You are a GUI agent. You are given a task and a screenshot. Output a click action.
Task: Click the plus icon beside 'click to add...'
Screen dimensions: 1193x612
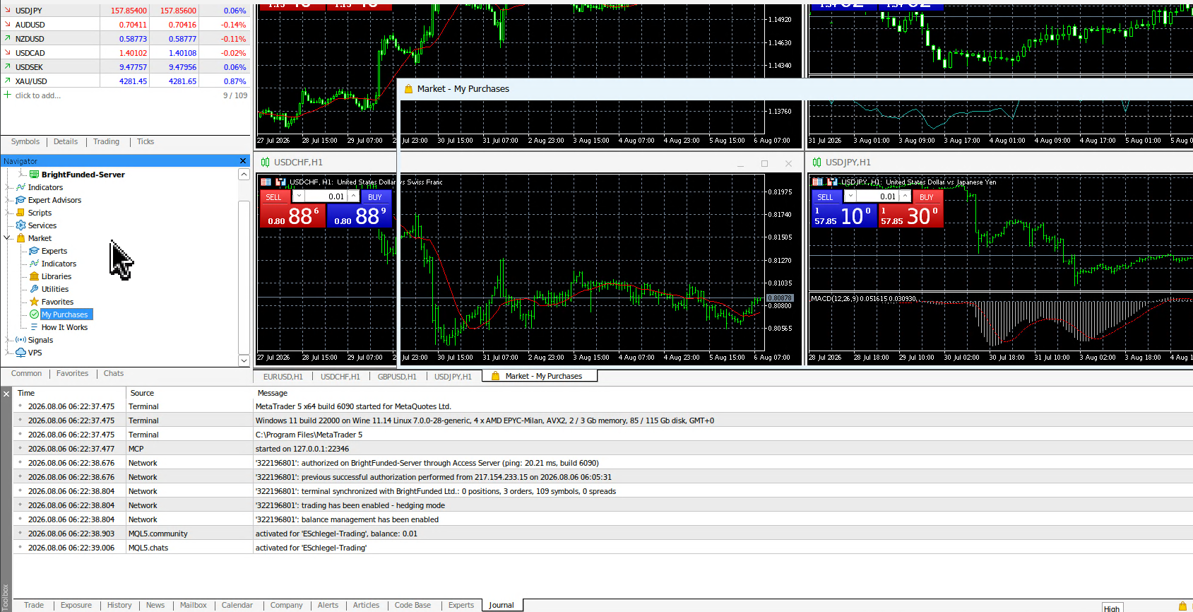(7, 95)
